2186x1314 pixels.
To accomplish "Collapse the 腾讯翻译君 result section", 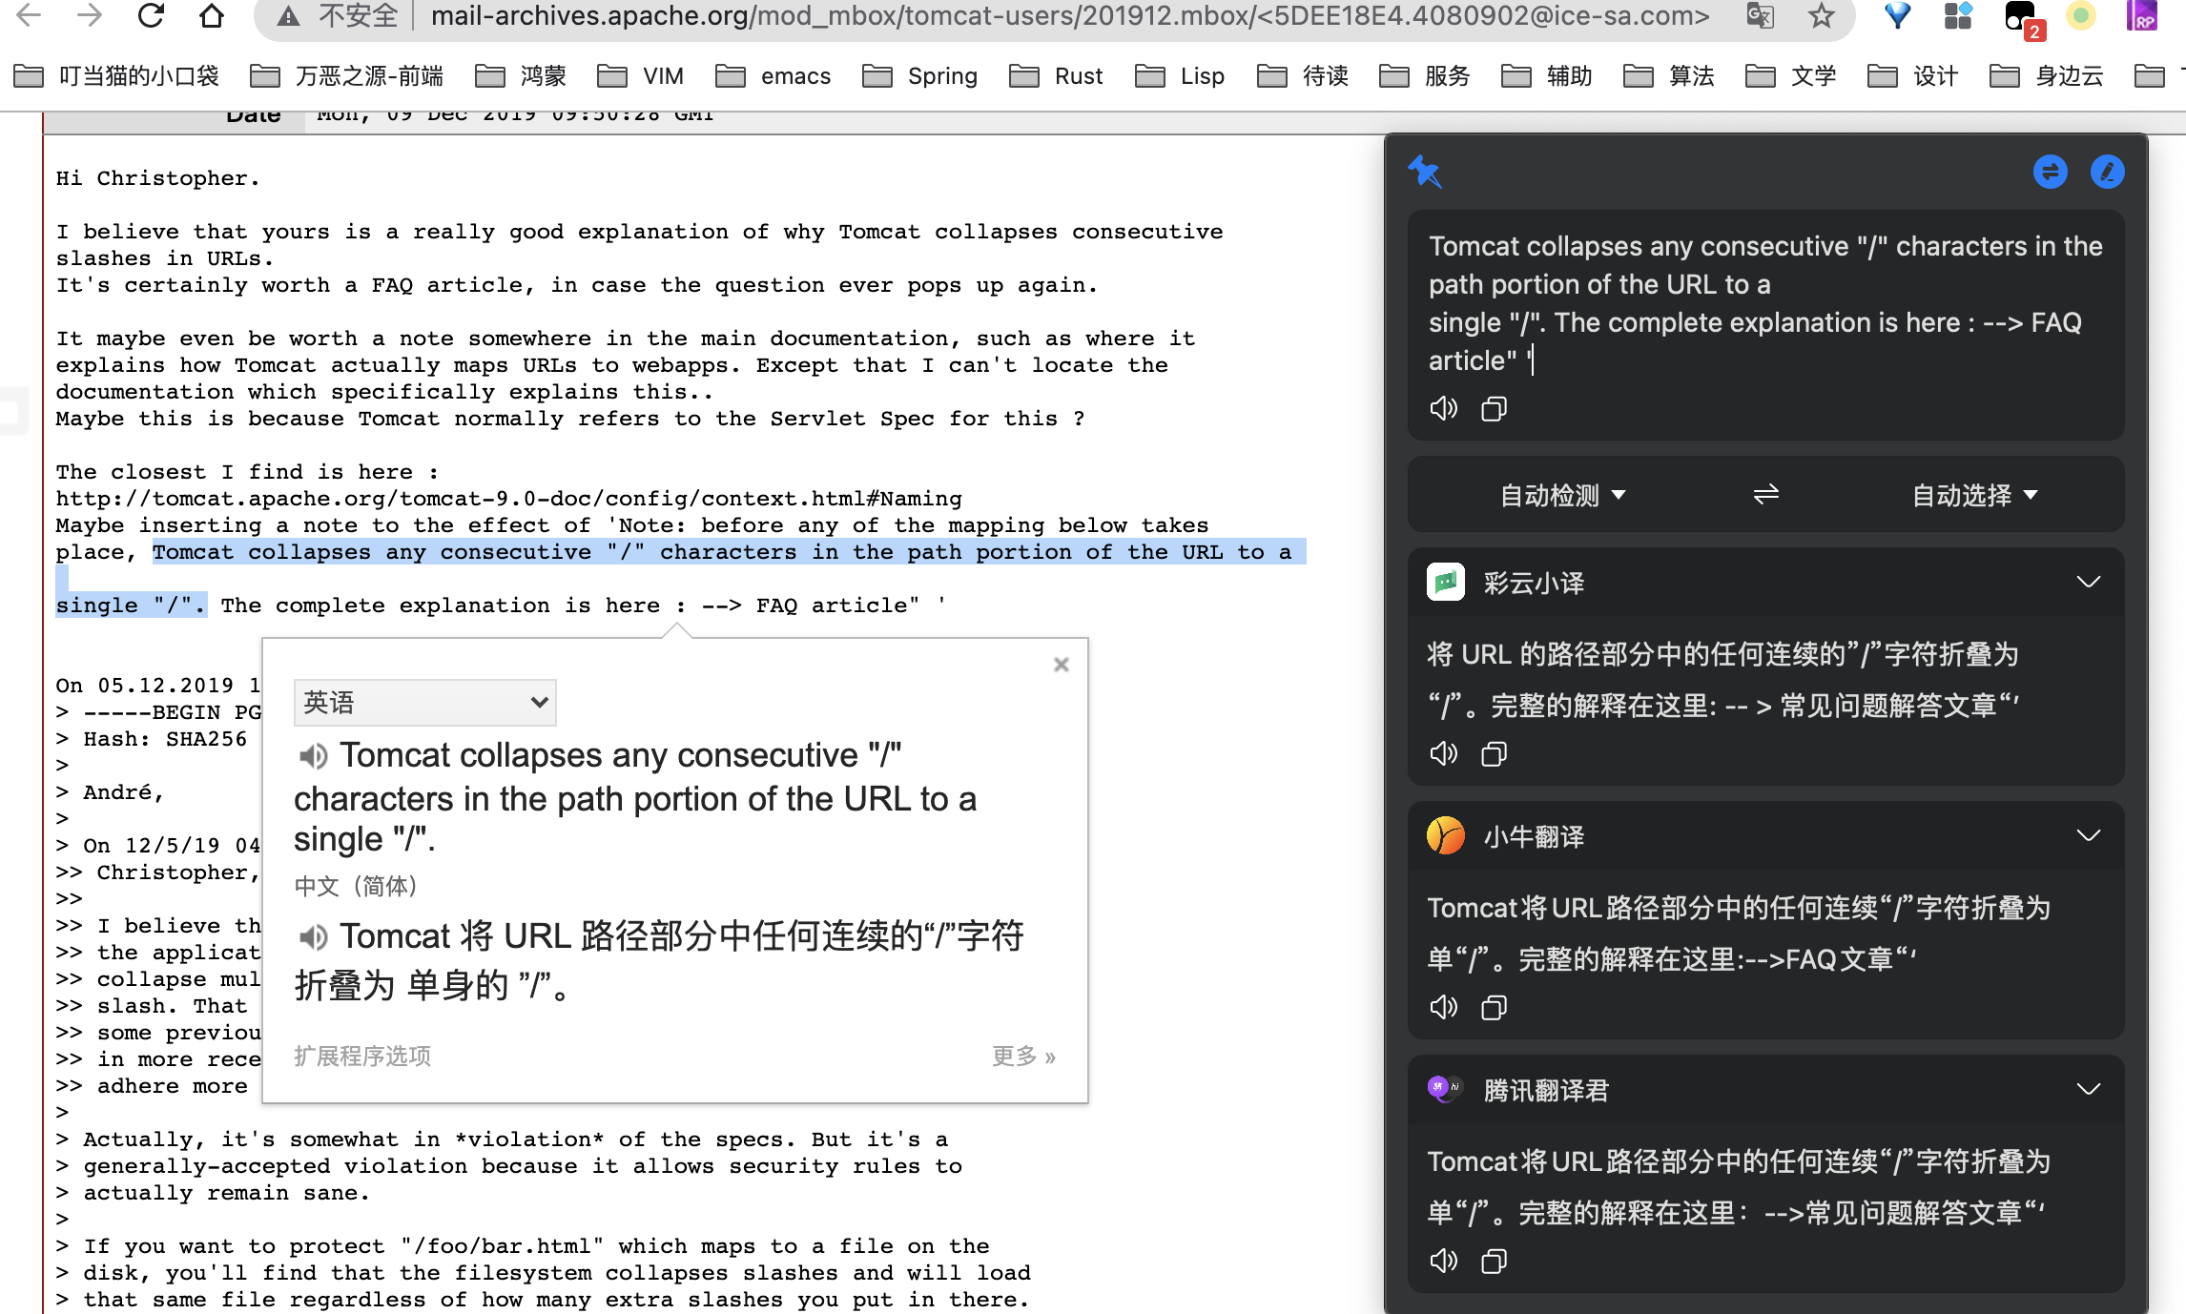I will point(2088,1090).
